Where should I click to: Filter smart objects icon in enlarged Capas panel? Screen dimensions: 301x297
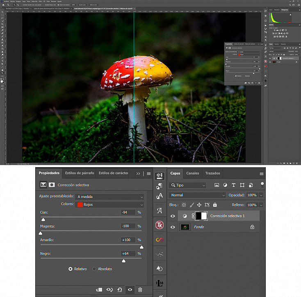[251, 185]
